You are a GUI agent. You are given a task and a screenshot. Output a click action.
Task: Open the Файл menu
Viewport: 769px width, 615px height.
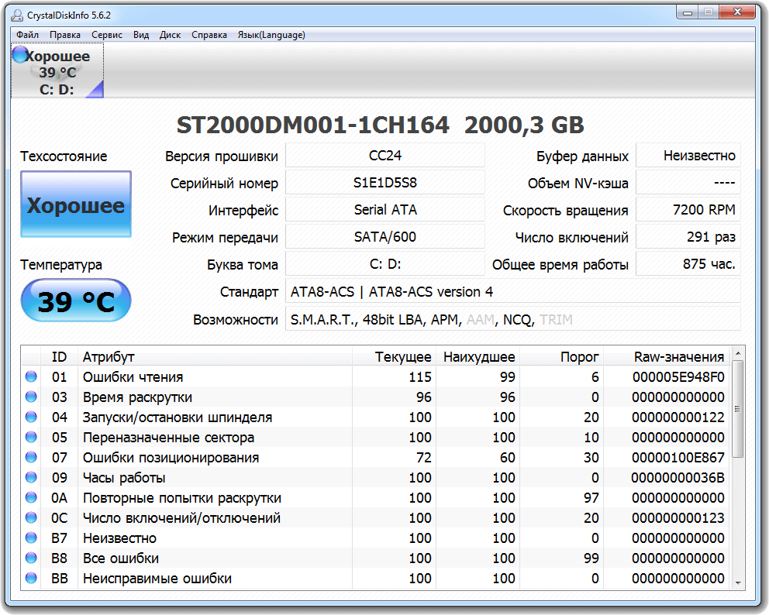(x=27, y=35)
